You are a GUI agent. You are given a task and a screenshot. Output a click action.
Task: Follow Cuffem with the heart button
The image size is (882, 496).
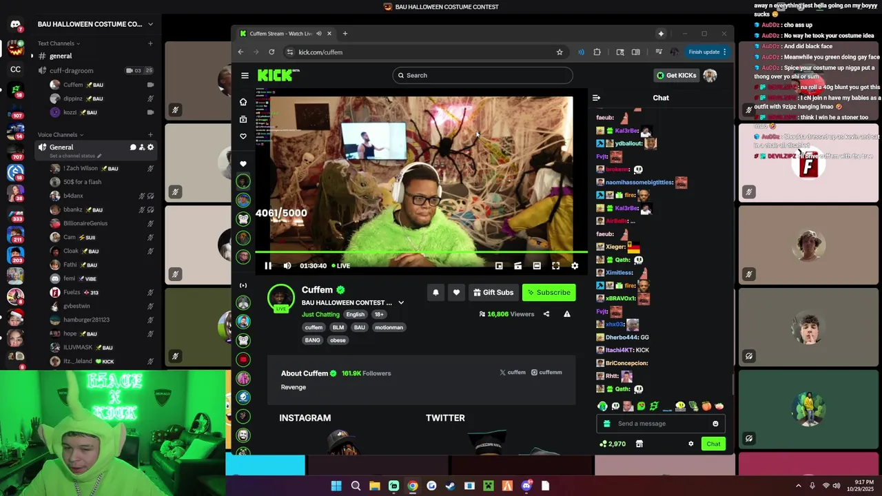(x=456, y=293)
